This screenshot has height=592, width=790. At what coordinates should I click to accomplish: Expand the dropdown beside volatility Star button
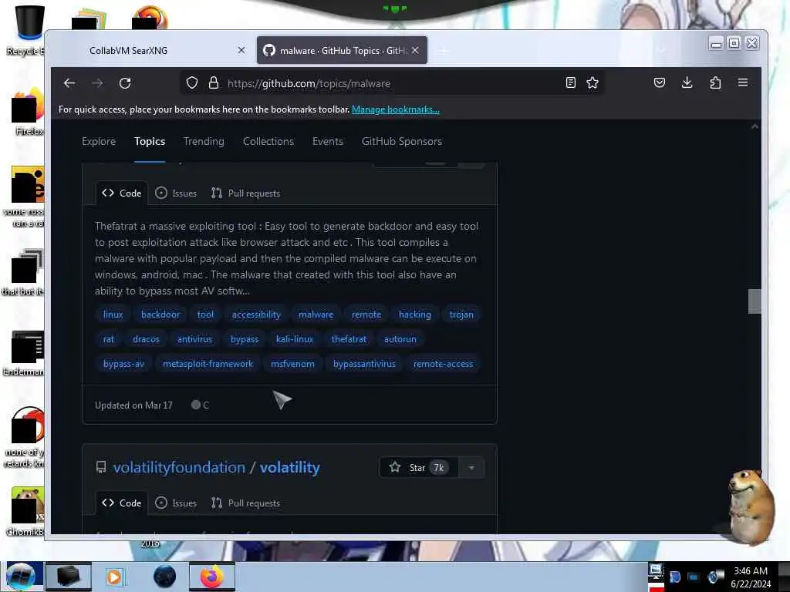pos(471,468)
